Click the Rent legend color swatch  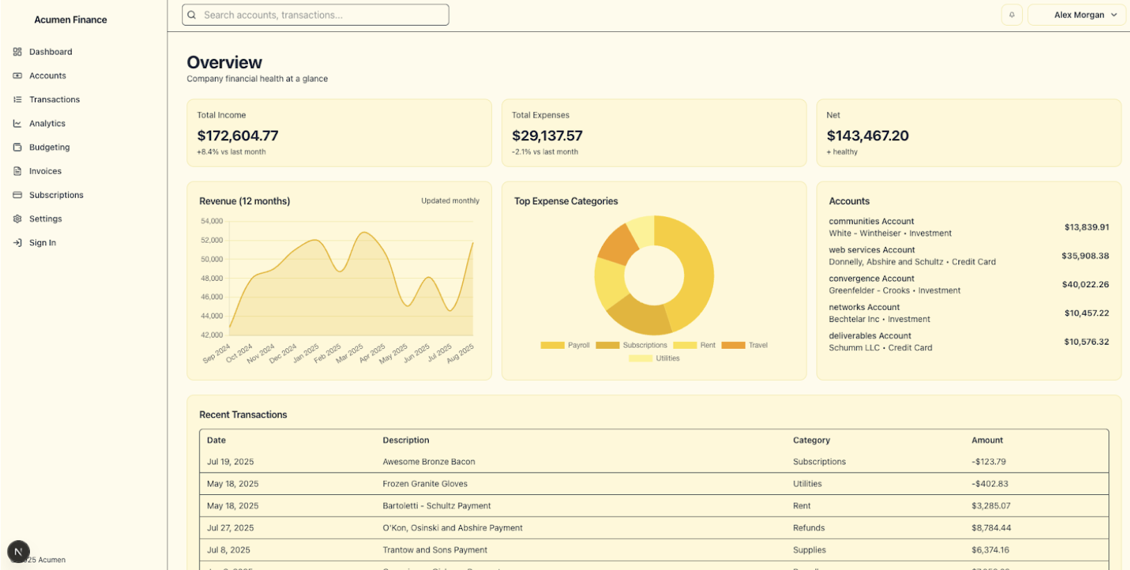click(685, 345)
